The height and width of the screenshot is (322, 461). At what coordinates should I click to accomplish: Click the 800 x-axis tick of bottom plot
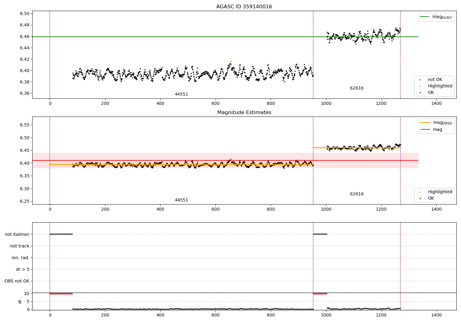pos(271,315)
